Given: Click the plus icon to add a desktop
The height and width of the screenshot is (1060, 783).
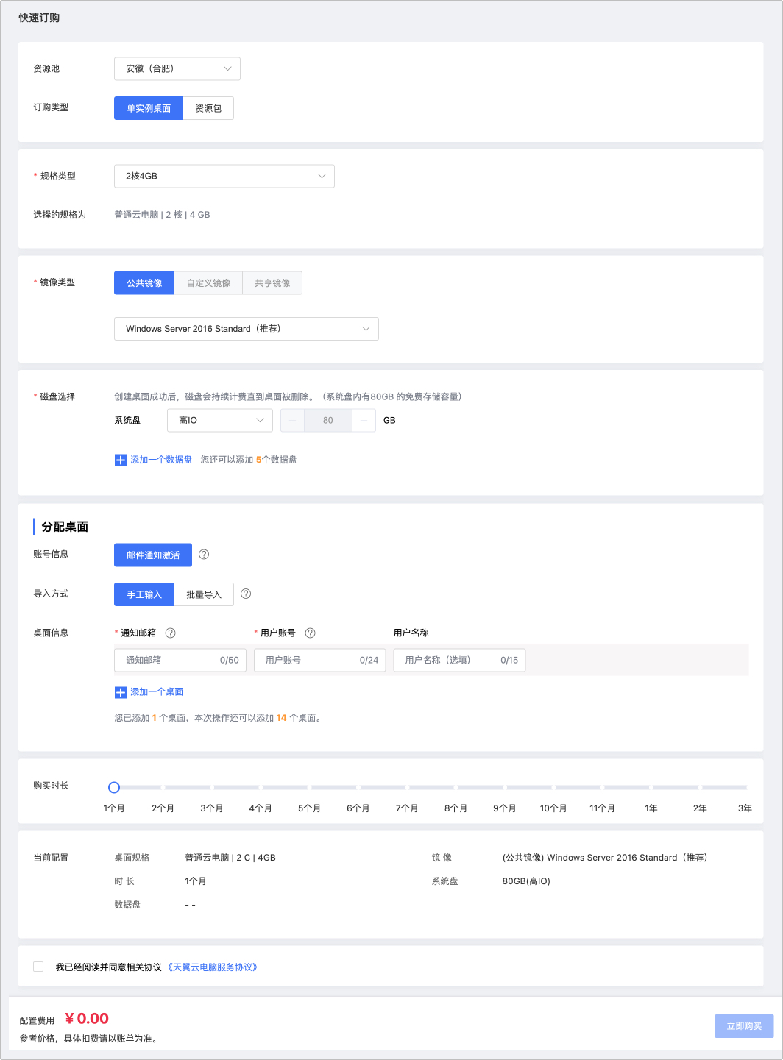Looking at the screenshot, I should (120, 692).
